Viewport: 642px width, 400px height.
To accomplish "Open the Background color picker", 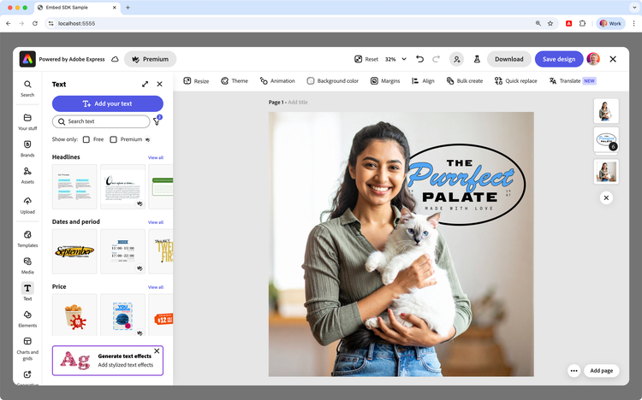I will [332, 81].
